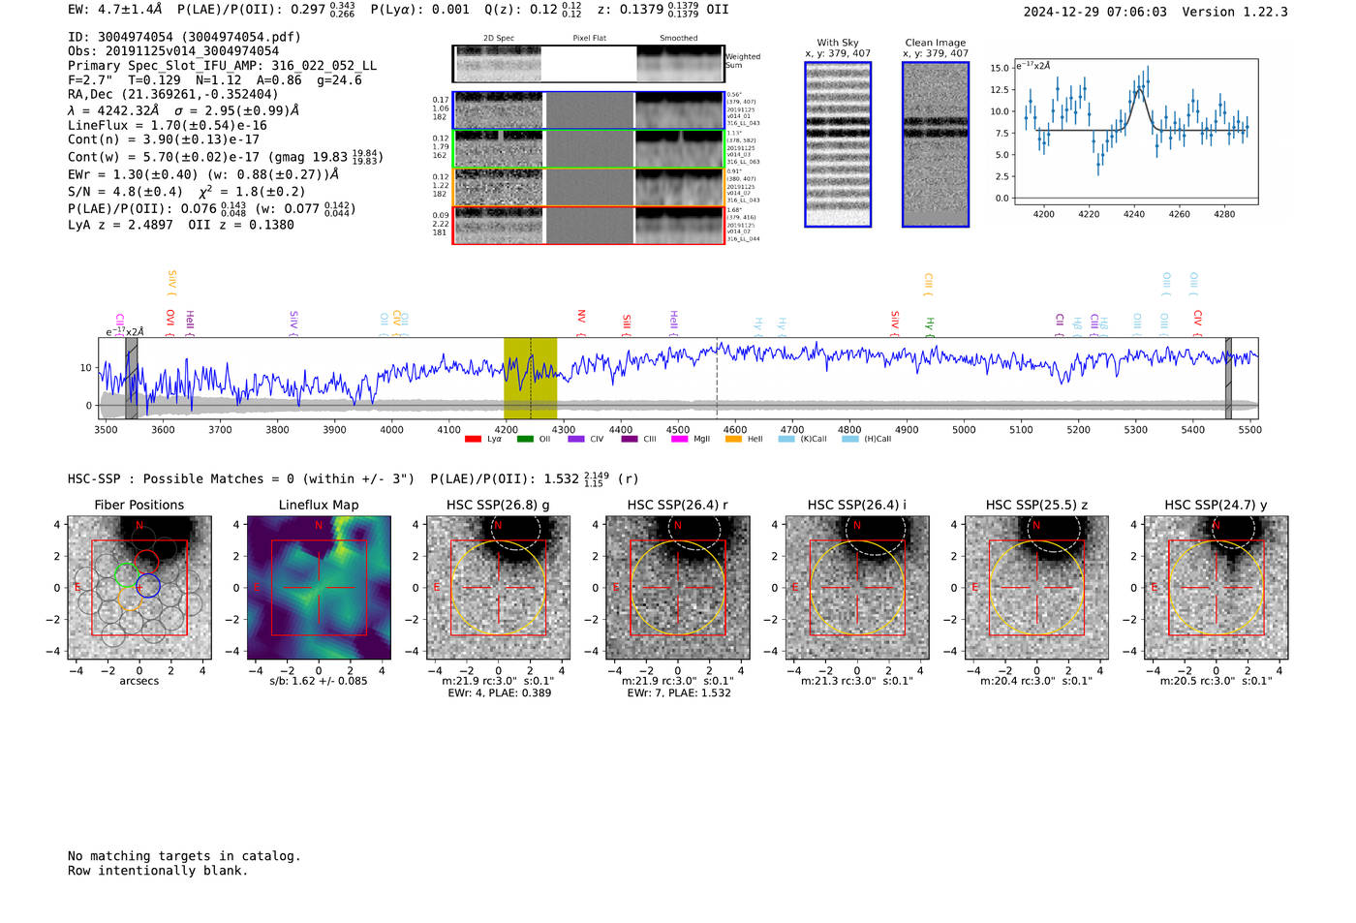The width and height of the screenshot is (1356, 923).
Task: Click the S/N = 4.8(±0.4) value
Action: point(125,192)
